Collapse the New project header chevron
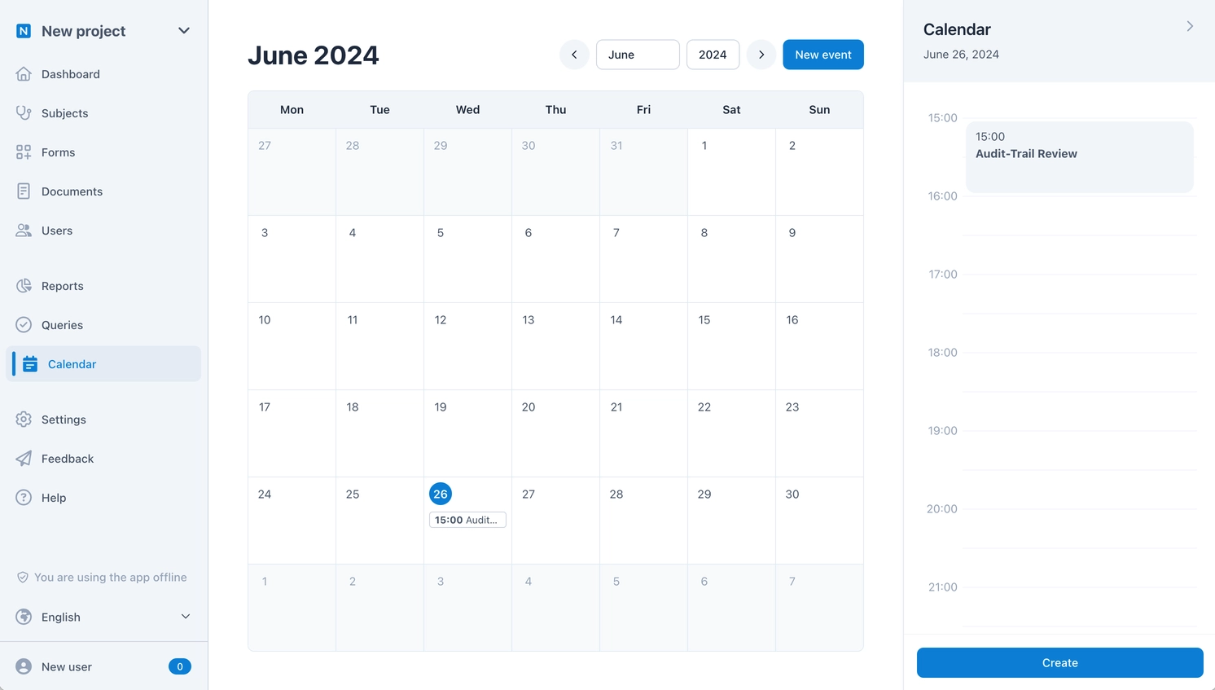1215x690 pixels. click(x=184, y=30)
